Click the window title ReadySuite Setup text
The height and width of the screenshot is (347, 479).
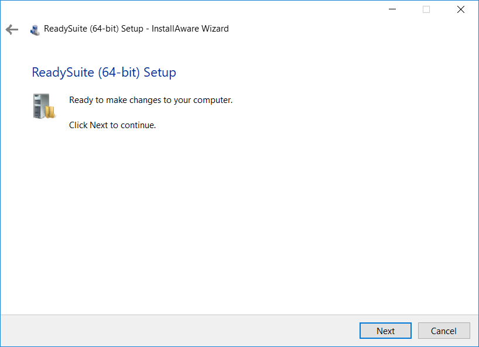[94, 29]
